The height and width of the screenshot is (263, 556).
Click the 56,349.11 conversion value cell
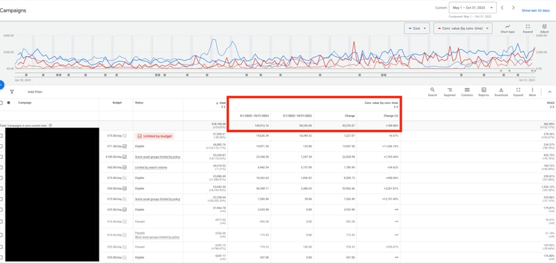pos(262,188)
